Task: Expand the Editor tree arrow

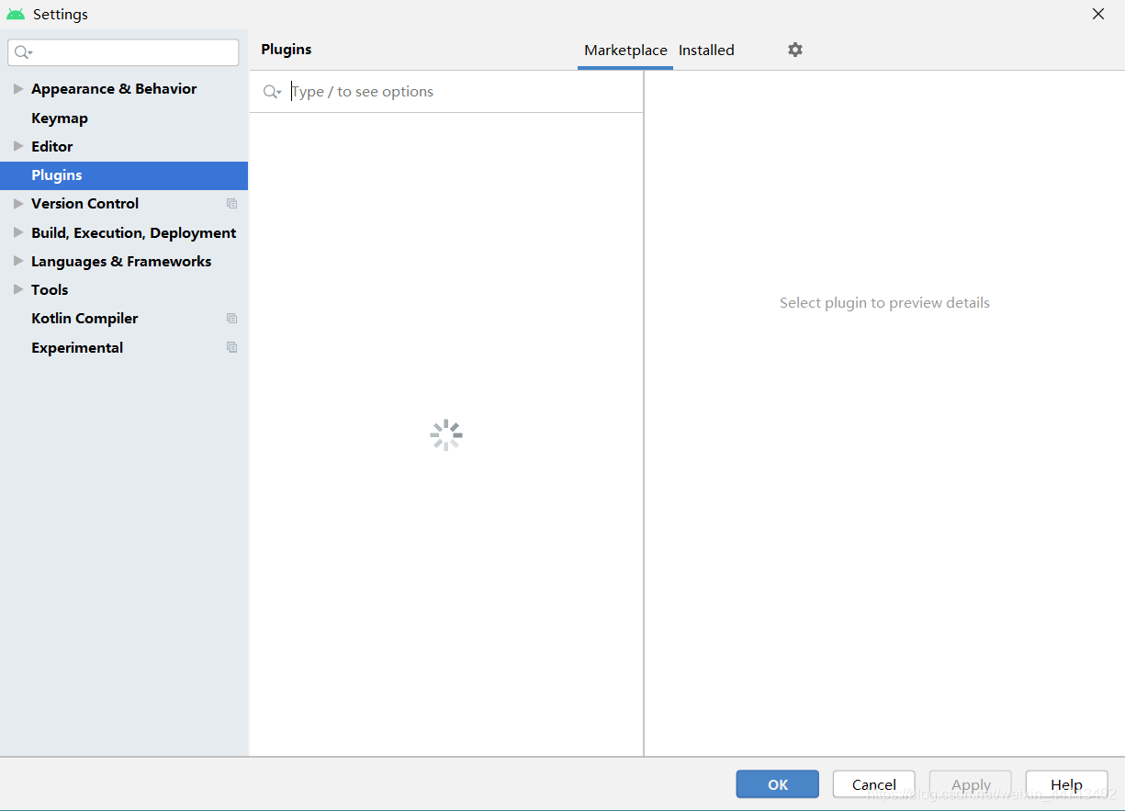Action: pos(18,146)
